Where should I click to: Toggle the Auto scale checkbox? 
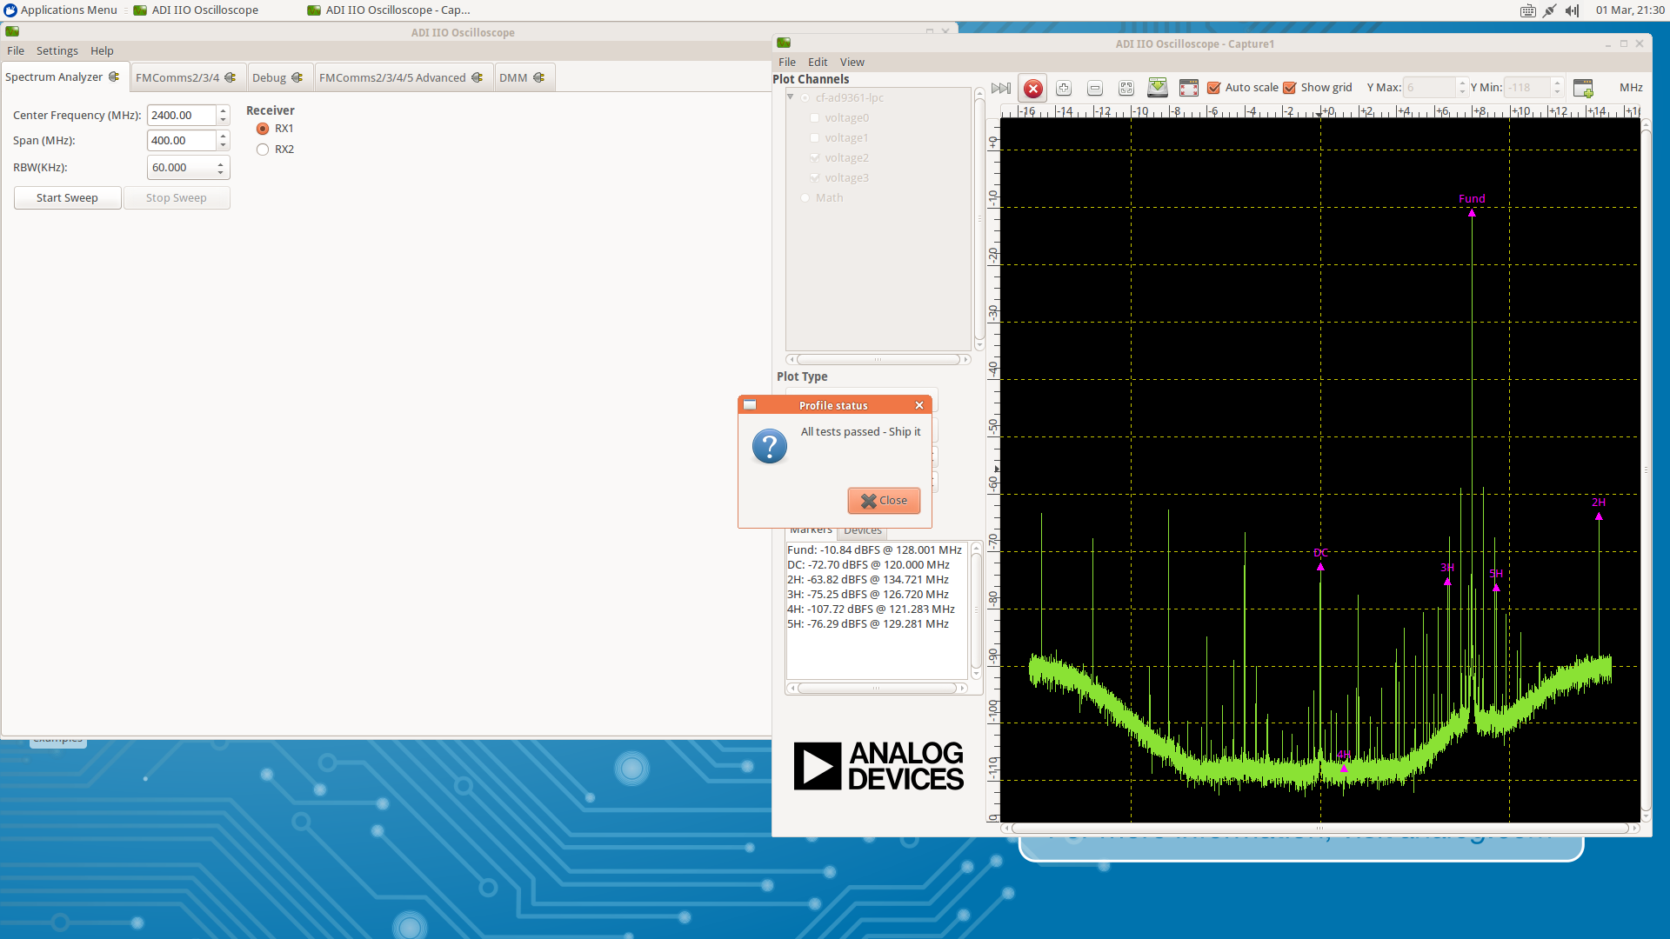[1214, 88]
